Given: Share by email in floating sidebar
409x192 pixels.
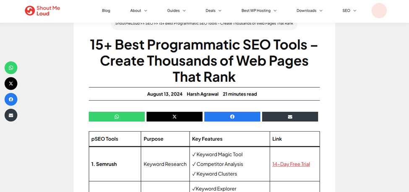Looking at the screenshot, I should [x=11, y=115].
